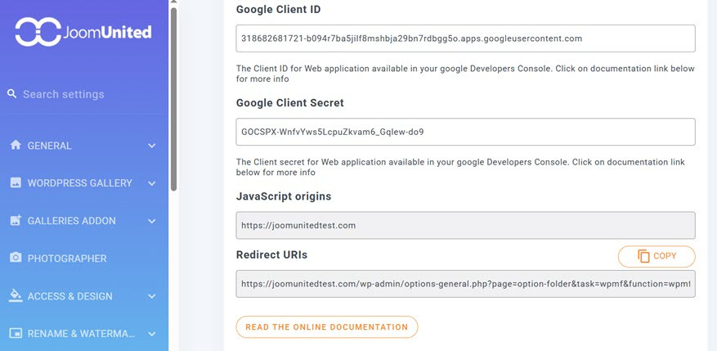Click the search magnifier icon
The image size is (717, 351).
[12, 94]
